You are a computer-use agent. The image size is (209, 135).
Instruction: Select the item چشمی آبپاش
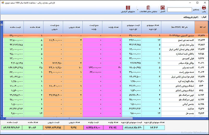(188, 104)
